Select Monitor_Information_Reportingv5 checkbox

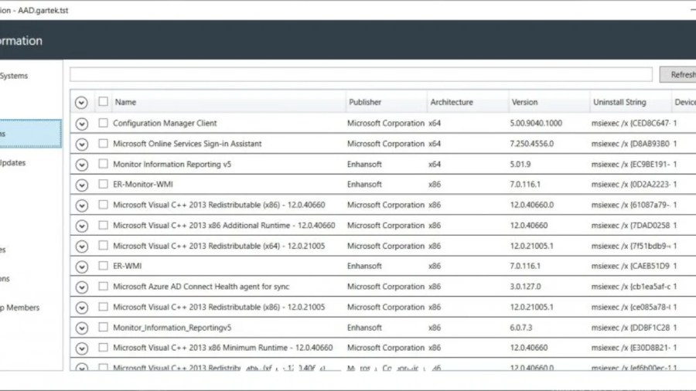103,327
